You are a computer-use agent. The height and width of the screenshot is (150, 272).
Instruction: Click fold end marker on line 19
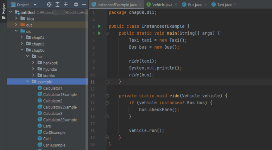[107, 137]
